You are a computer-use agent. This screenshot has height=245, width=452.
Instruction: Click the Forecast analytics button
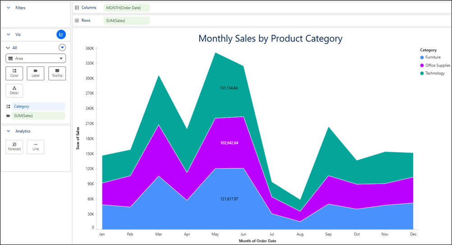pyautogui.click(x=14, y=147)
